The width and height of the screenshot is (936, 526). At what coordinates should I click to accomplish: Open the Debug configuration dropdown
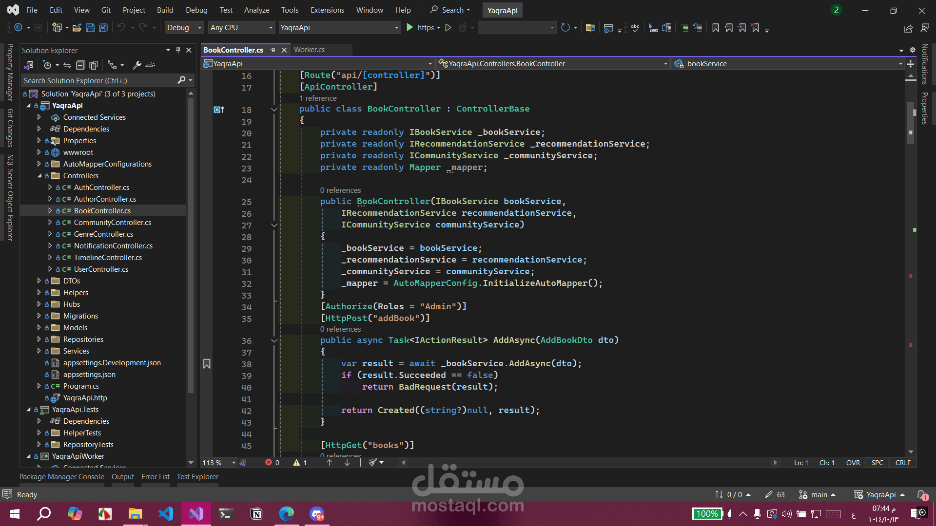[183, 28]
